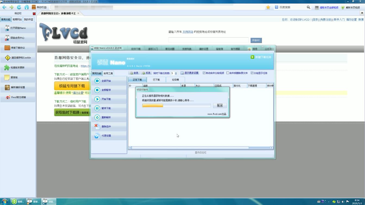Click the initialization progress bar
Viewport: 365px width, 205px height.
tap(176, 106)
